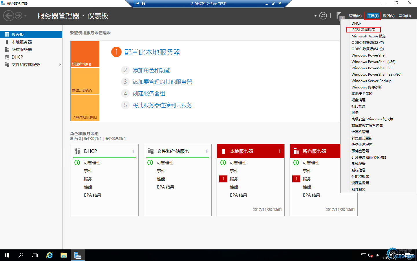Screen dimensions: 417x261
Task: Select 事件查看器 in the tools menu
Action: click(x=360, y=151)
